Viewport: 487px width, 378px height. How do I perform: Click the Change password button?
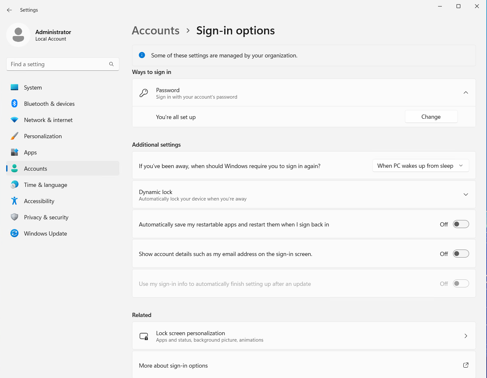(431, 117)
